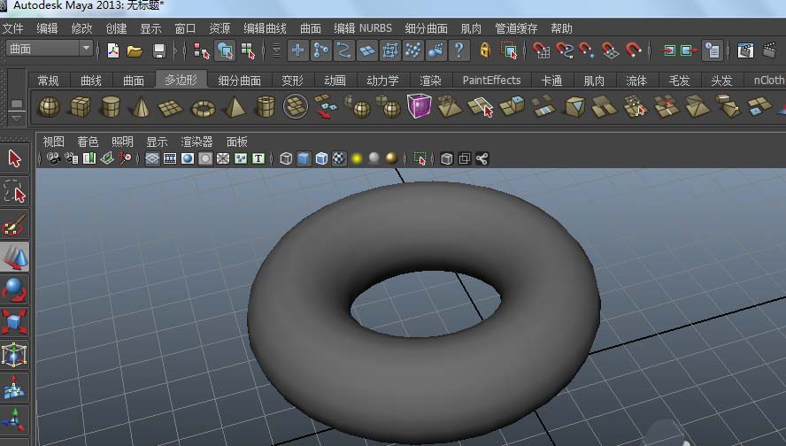Select the Lasso selection tool
This screenshot has width=786, height=446.
[14, 191]
